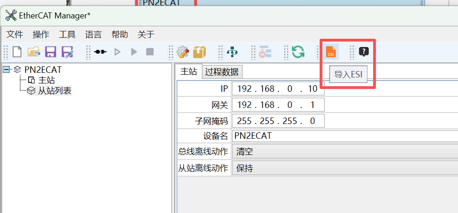This screenshot has height=213, width=458.
Task: Open the 帮助 menu
Action: click(120, 35)
